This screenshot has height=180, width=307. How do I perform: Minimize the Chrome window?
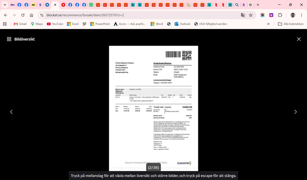[279, 5]
